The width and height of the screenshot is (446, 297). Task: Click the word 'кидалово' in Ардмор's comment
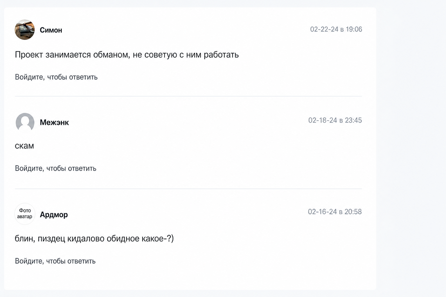coord(86,239)
